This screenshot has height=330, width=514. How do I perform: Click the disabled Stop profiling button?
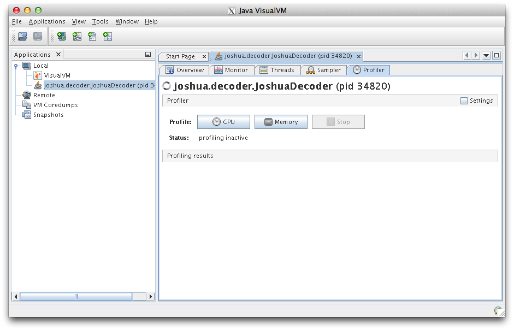[338, 122]
